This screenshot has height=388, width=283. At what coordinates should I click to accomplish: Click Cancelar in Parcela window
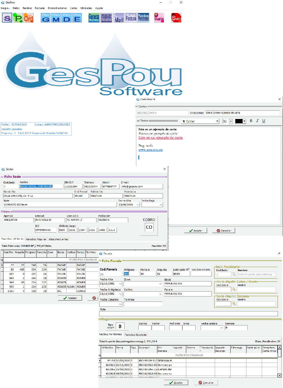tap(206, 383)
